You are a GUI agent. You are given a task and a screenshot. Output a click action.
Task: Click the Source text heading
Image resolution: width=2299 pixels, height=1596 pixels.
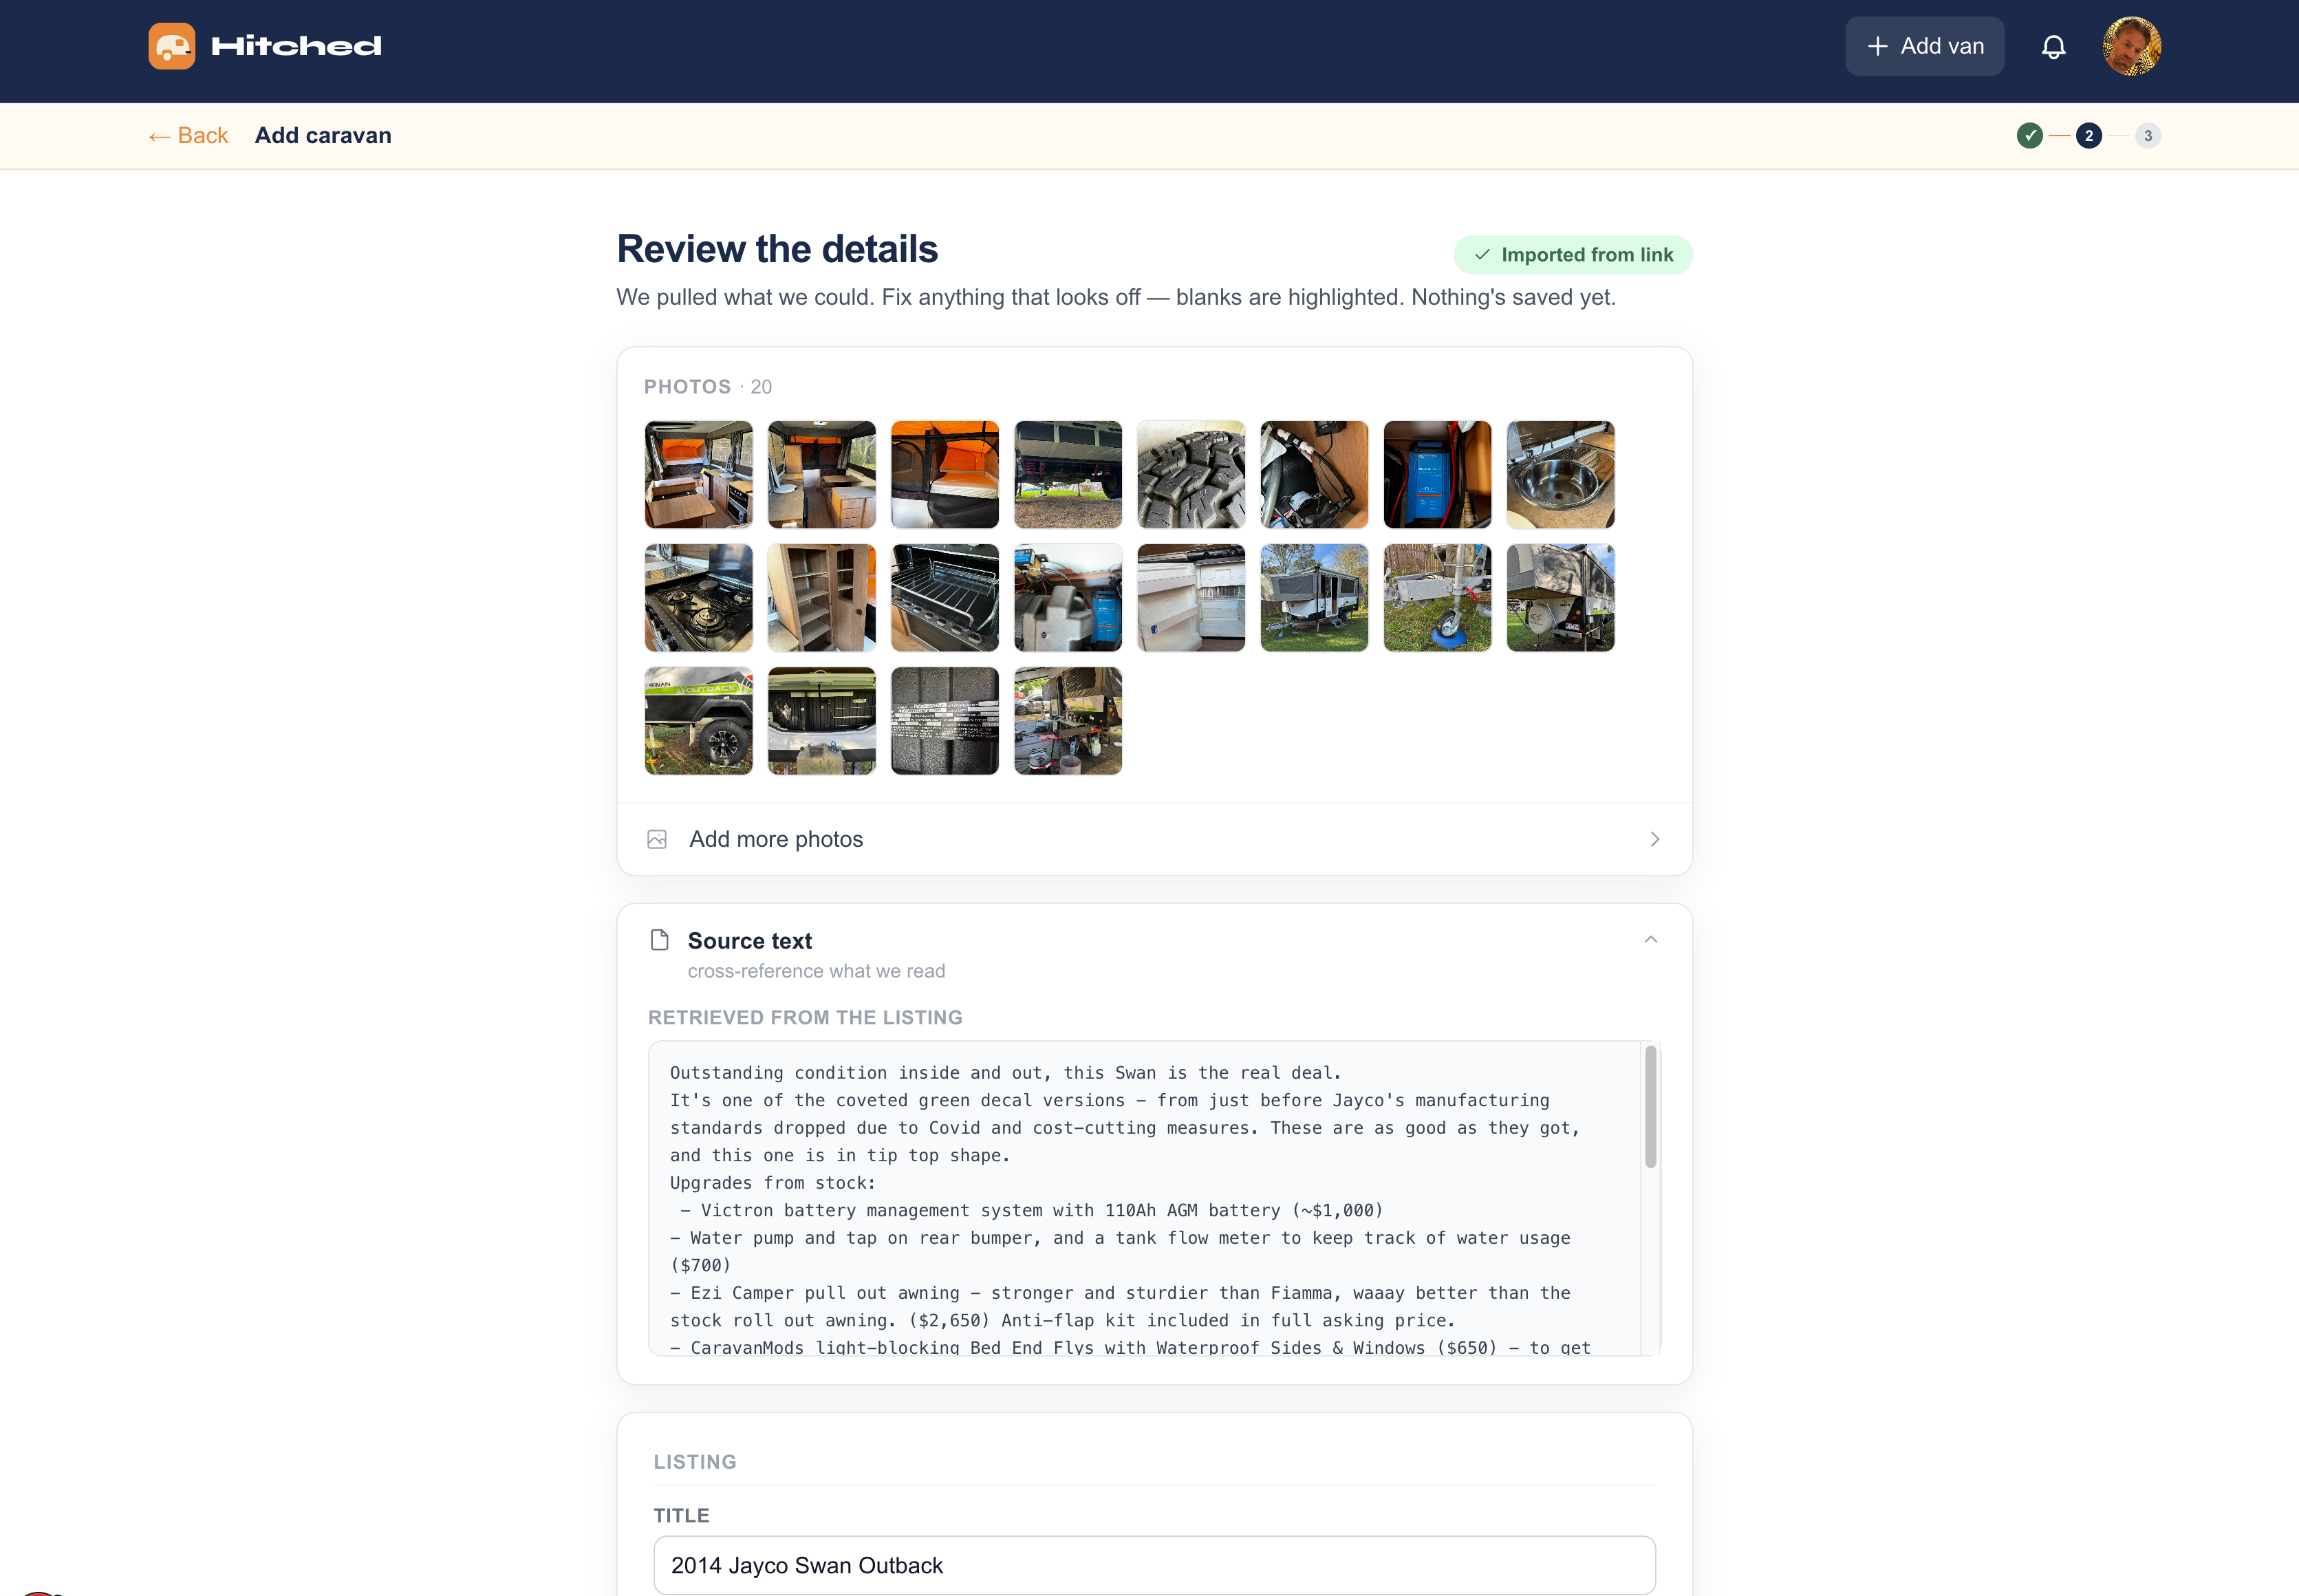750,941
